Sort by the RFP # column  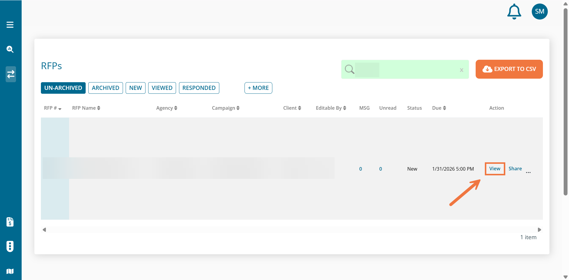(52, 108)
